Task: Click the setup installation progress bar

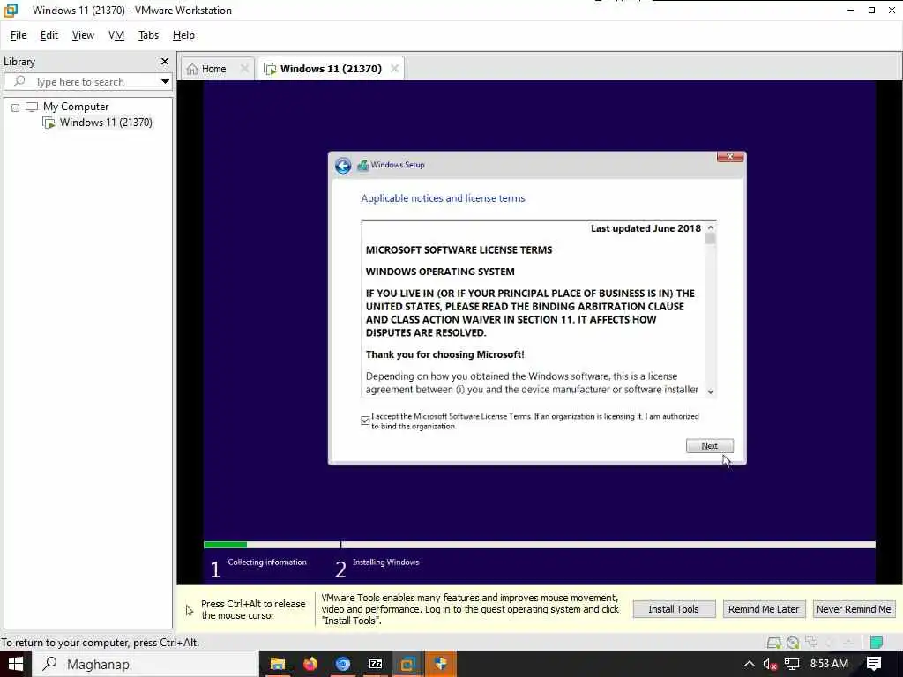Action: click(539, 545)
